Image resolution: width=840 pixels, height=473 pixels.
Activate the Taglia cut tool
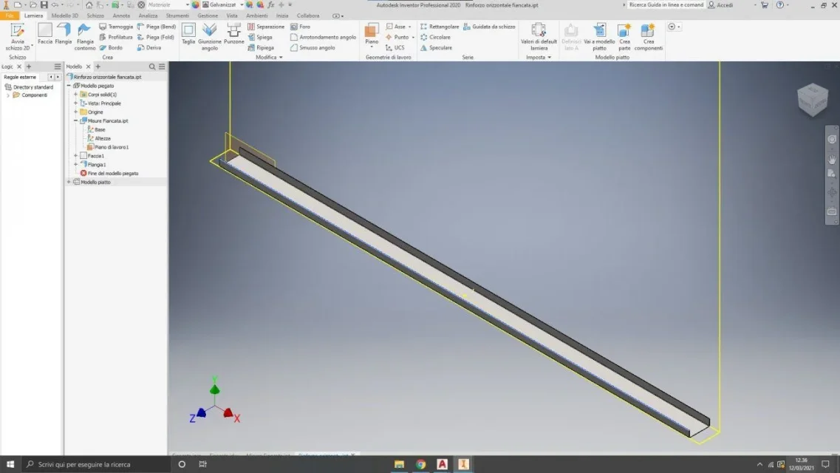tap(188, 33)
